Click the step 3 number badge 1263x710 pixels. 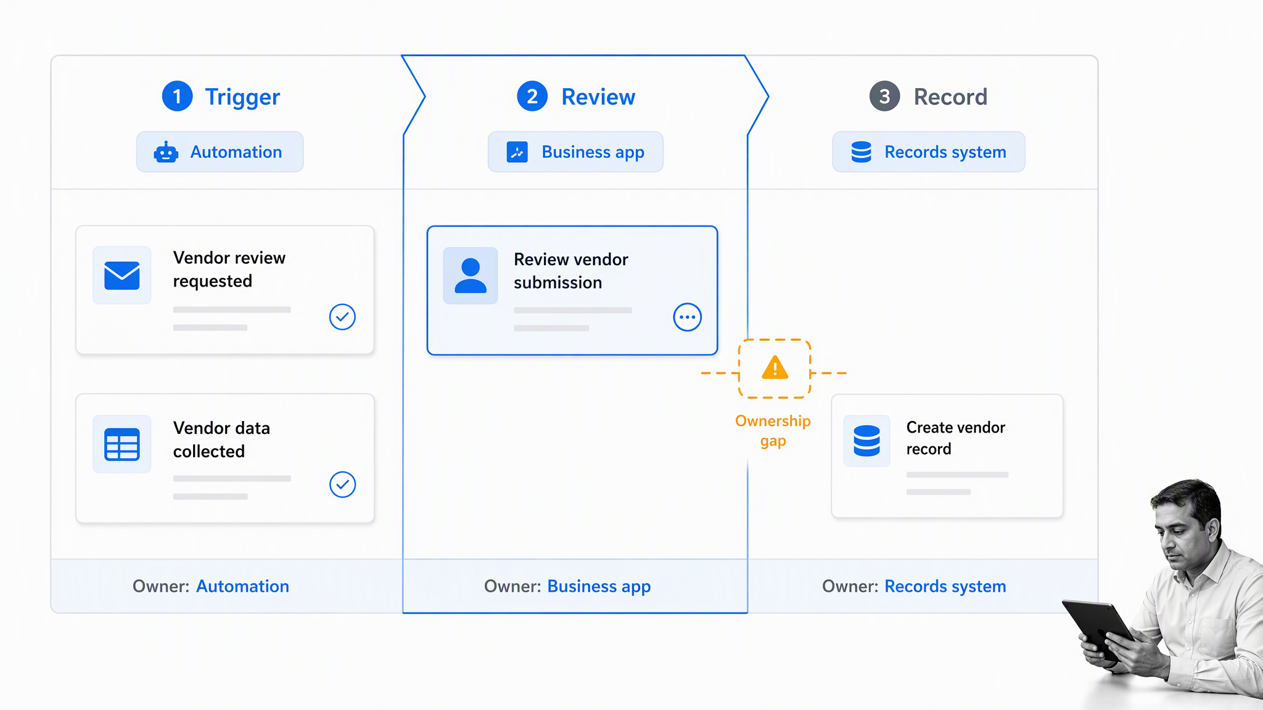[x=884, y=96]
